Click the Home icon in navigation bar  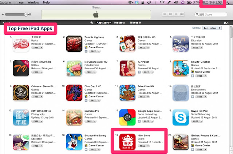point(92,23)
